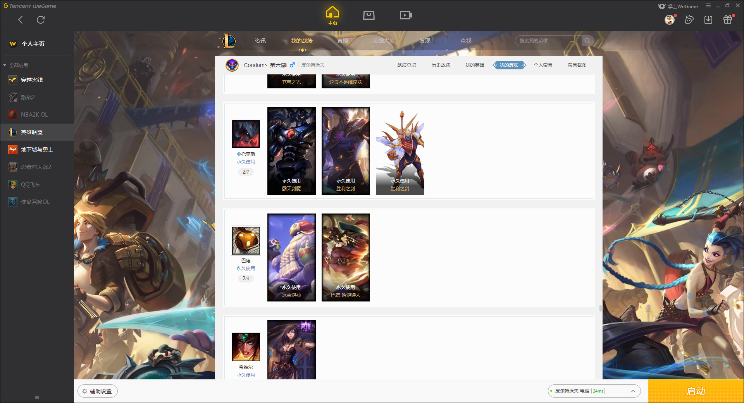Click the 搜索我的英雄 search field
Image resolution: width=744 pixels, height=403 pixels.
coord(548,41)
